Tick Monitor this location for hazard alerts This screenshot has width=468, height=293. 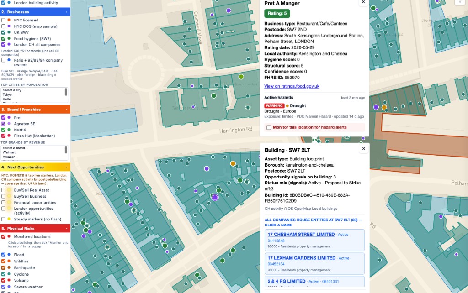tap(269, 127)
